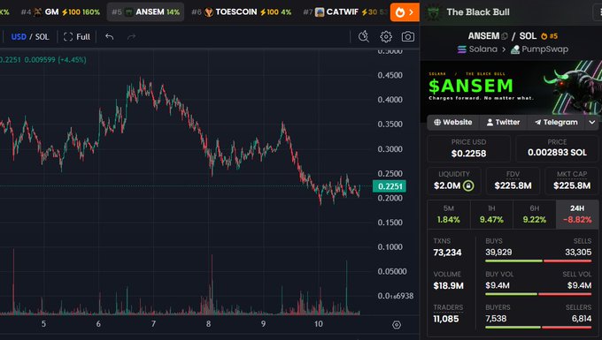
Task: Click the VOLUME $18.9M value
Action: pyautogui.click(x=449, y=285)
